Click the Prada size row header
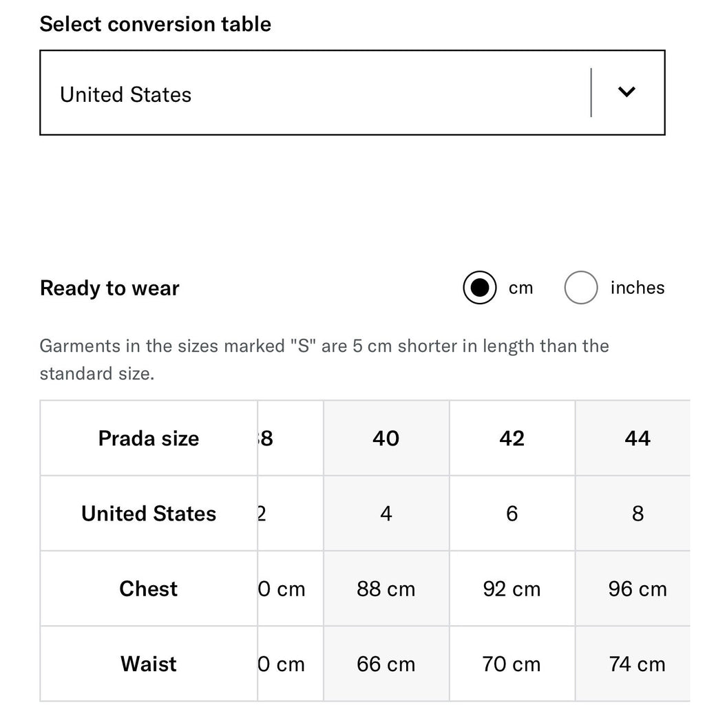Image resolution: width=705 pixels, height=705 pixels. pos(149,438)
